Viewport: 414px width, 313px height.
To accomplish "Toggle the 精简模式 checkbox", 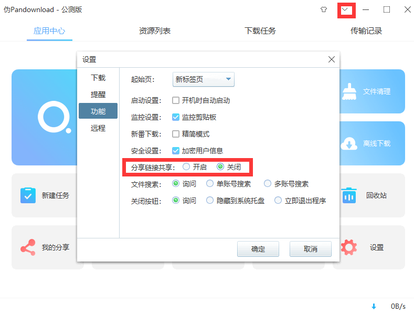I will pos(176,134).
